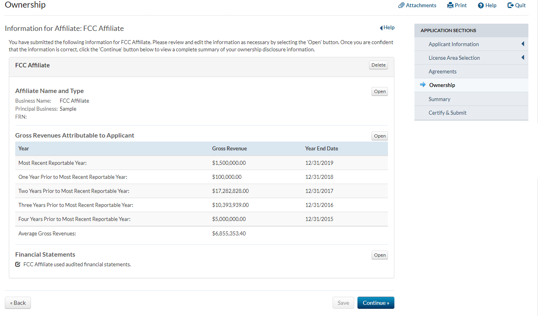The width and height of the screenshot is (538, 316).
Task: Click the Quit exit icon
Action: (x=510, y=6)
